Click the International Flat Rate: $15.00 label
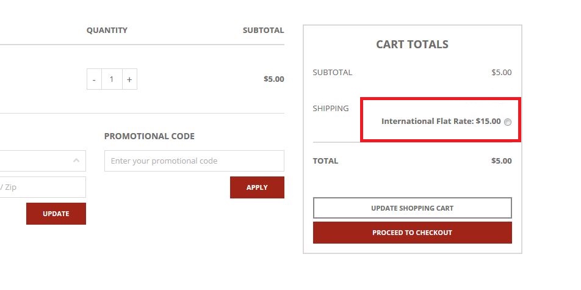581x290 pixels. point(441,121)
